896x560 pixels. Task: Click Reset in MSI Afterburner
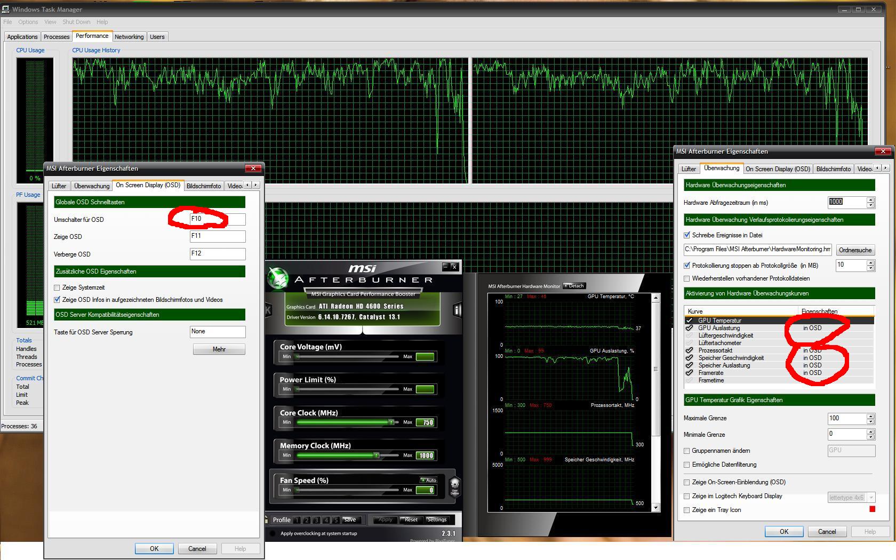click(x=411, y=519)
